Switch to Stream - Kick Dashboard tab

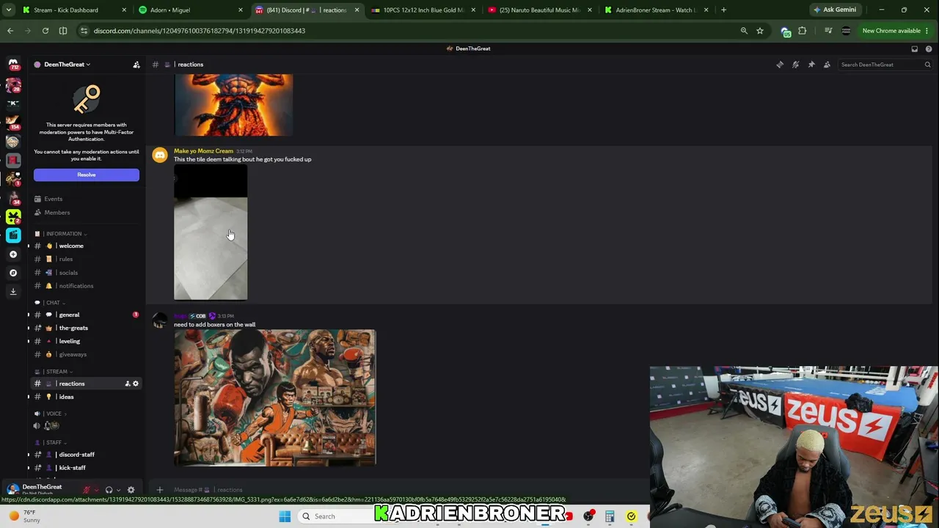tap(74, 10)
